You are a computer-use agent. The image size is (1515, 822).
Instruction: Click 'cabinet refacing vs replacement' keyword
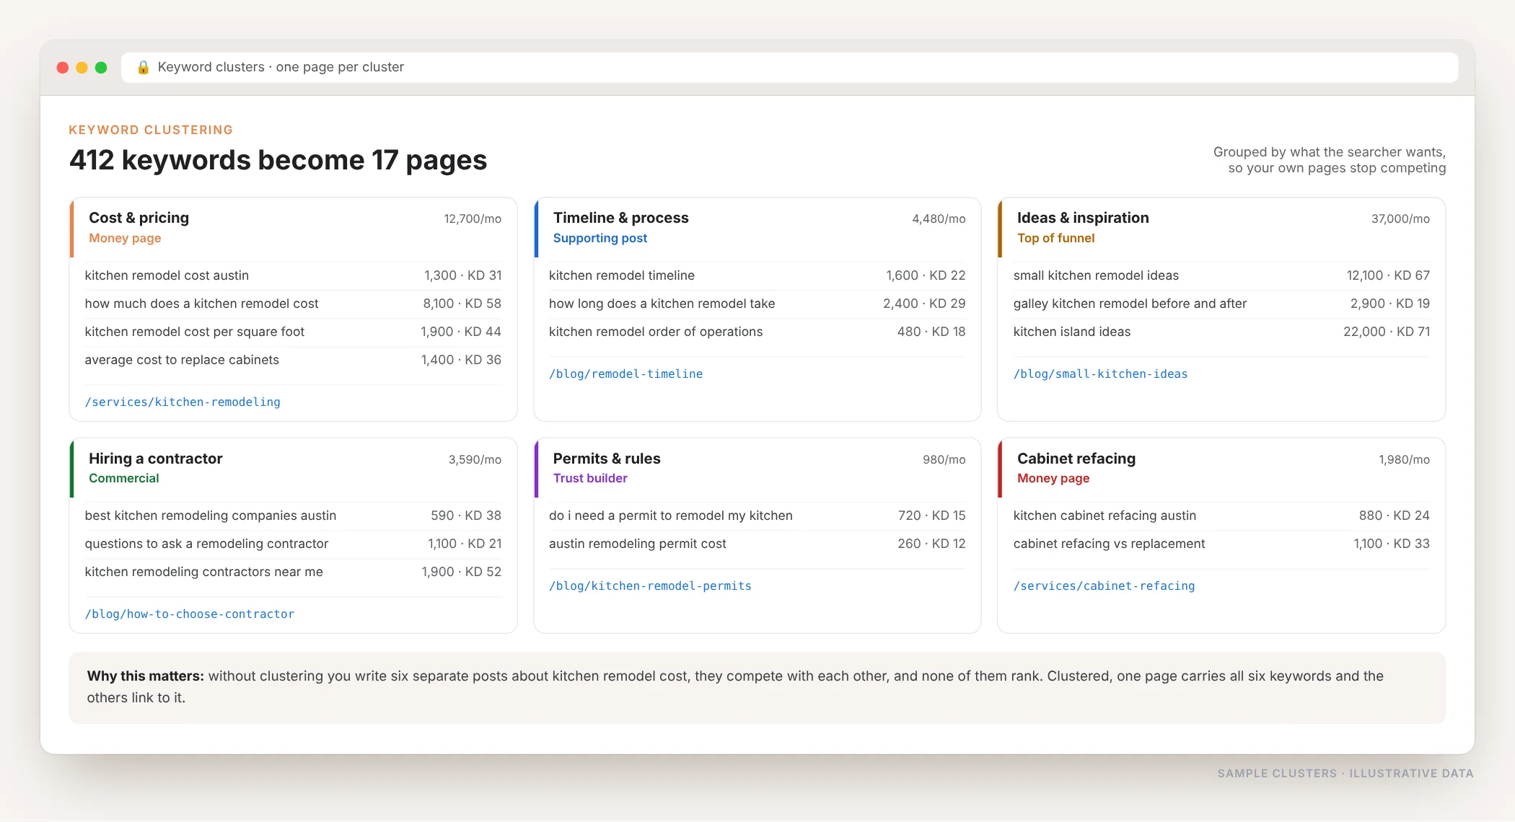click(1109, 544)
